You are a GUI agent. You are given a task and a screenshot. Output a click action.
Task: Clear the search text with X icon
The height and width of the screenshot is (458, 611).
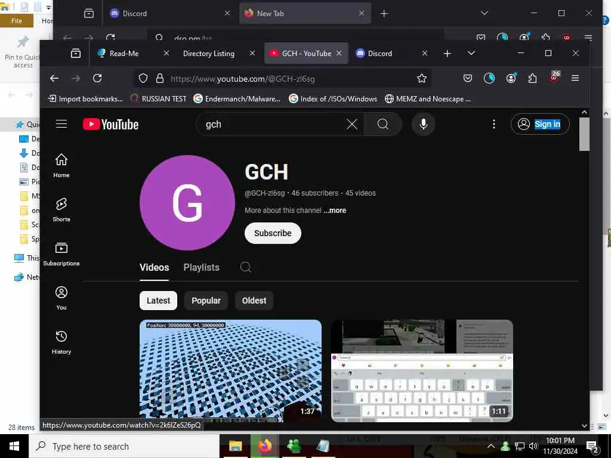point(352,124)
